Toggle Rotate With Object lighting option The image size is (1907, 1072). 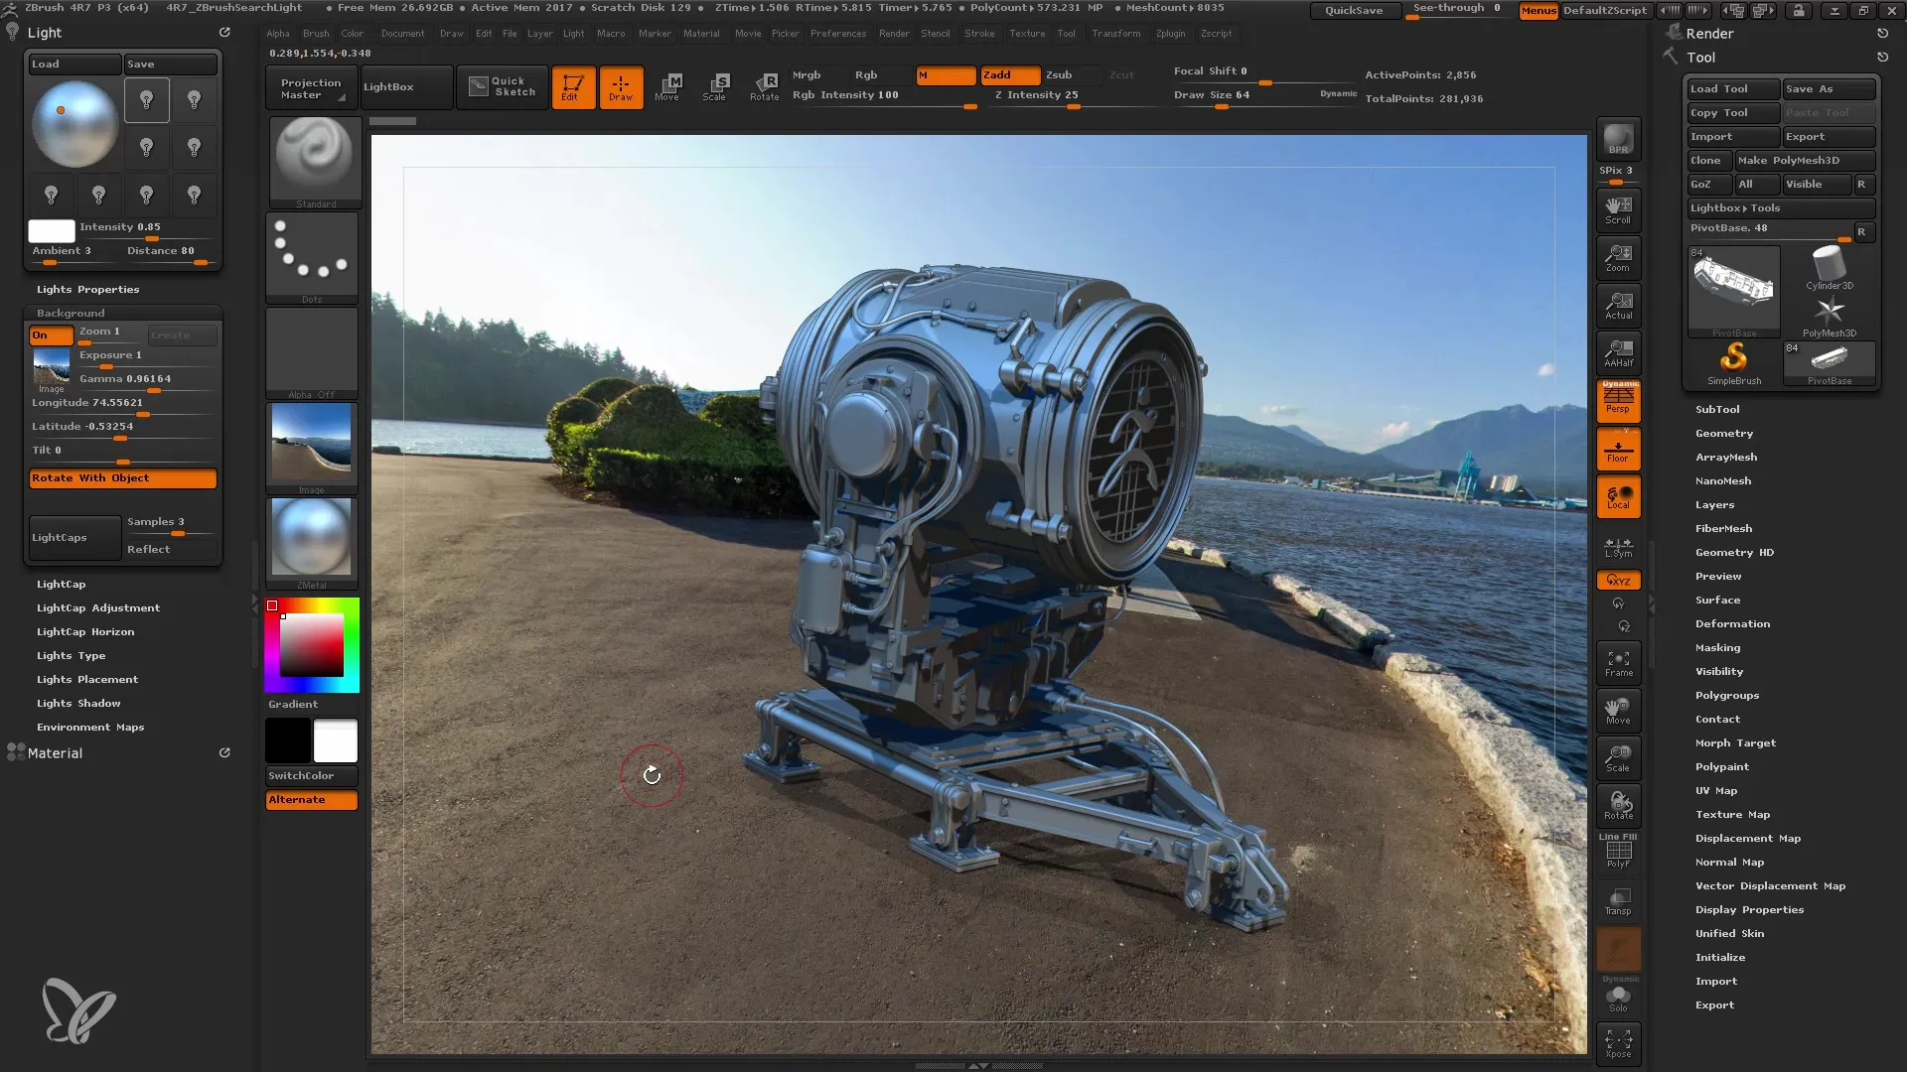point(122,477)
